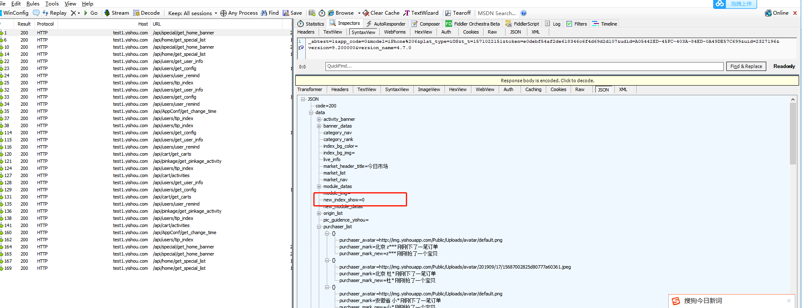
Task: Open the Log tab
Action: tap(553, 24)
